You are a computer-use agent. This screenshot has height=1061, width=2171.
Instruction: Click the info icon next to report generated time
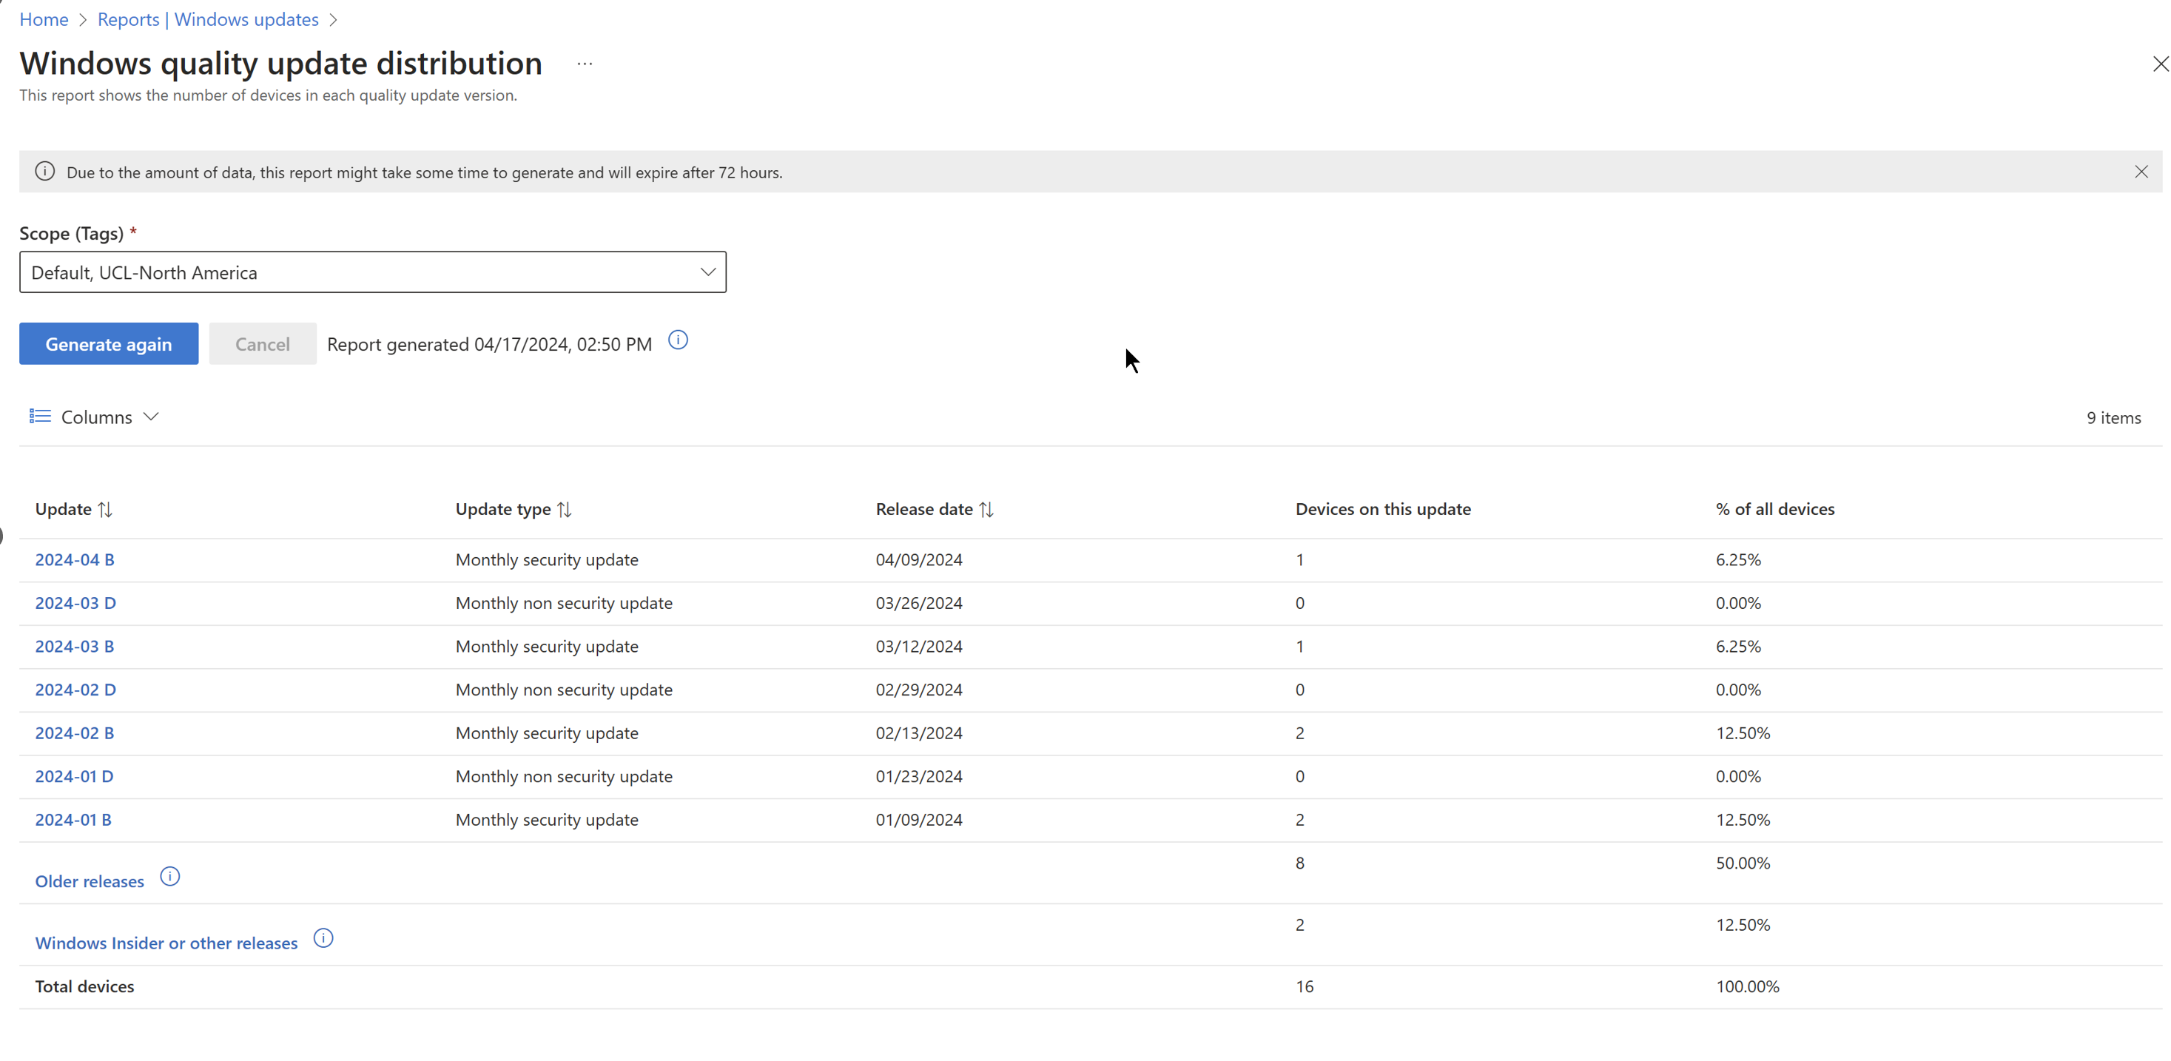678,340
